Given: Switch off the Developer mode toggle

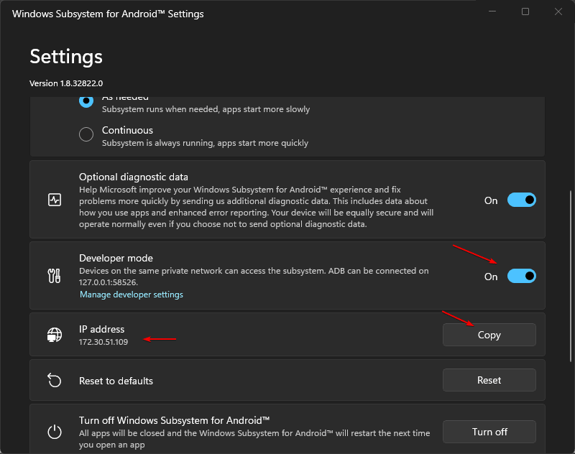Looking at the screenshot, I should 521,277.
